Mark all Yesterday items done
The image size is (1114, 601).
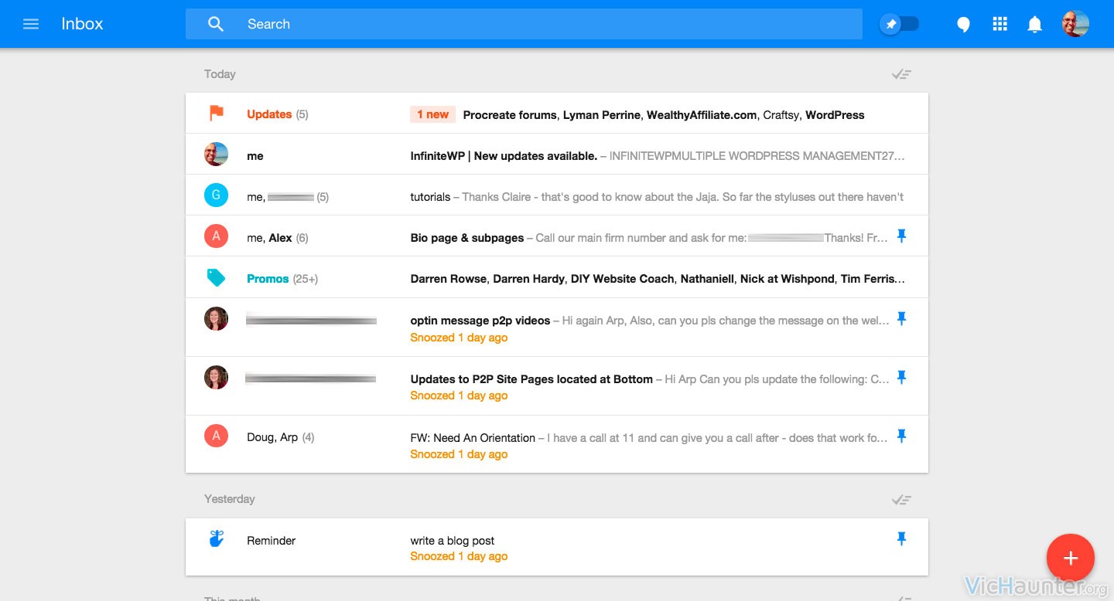(901, 500)
